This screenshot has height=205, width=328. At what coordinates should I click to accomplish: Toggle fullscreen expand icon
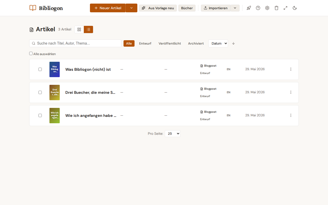click(285, 8)
